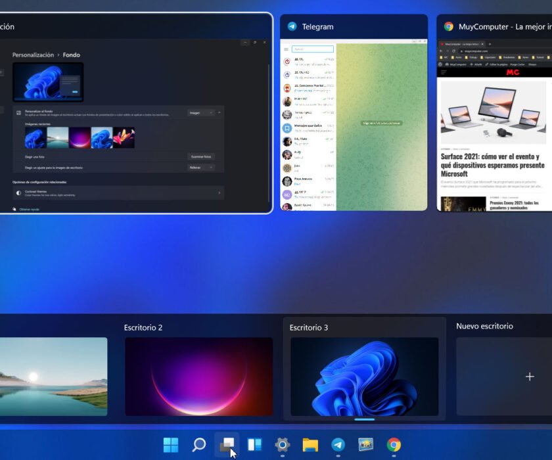This screenshot has width=552, height=460.
Task: Click the Escritorio 2 label
Action: [x=143, y=328]
